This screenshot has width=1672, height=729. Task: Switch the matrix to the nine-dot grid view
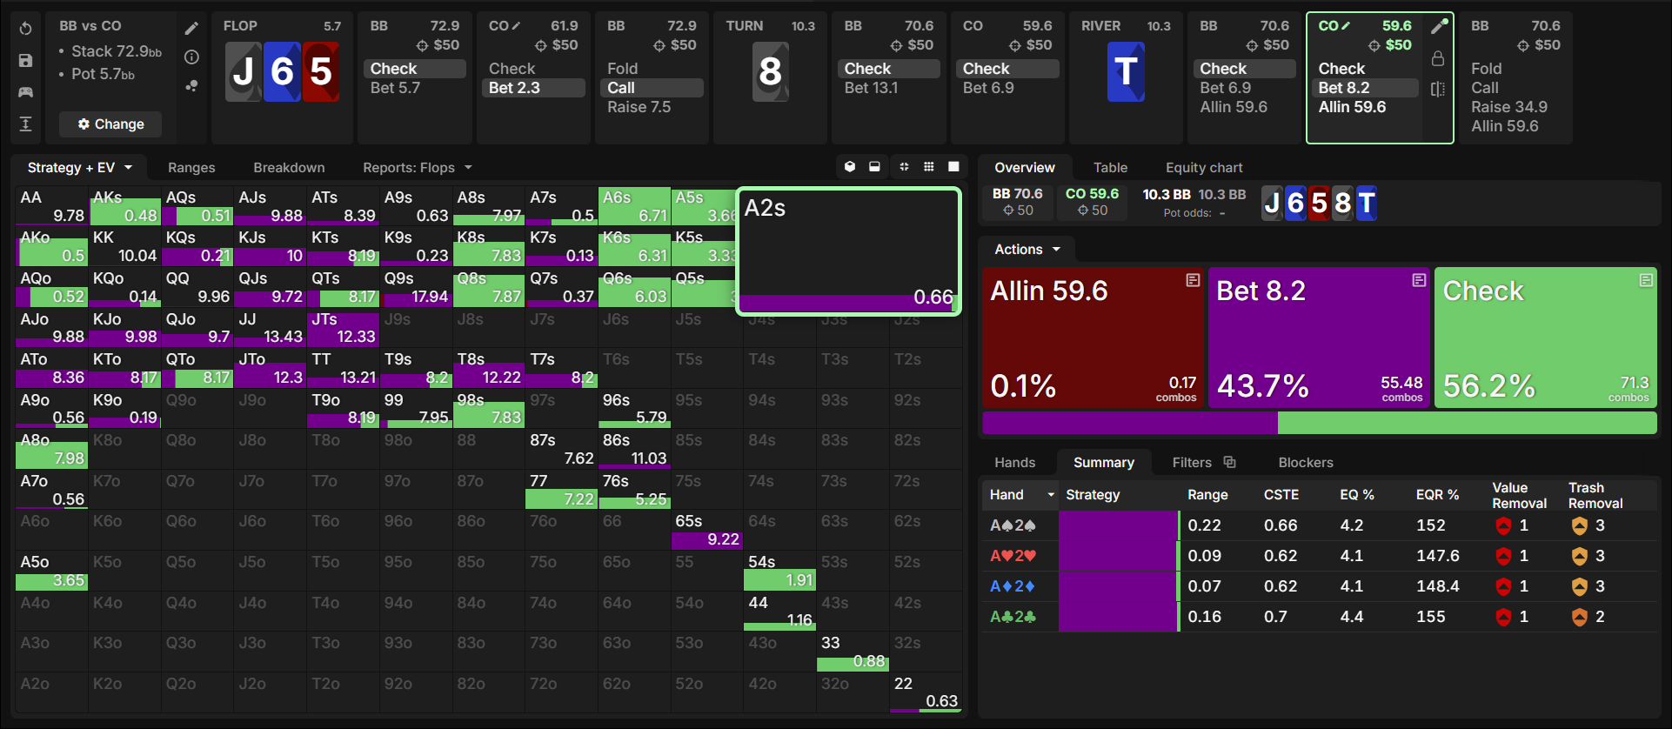click(x=929, y=167)
